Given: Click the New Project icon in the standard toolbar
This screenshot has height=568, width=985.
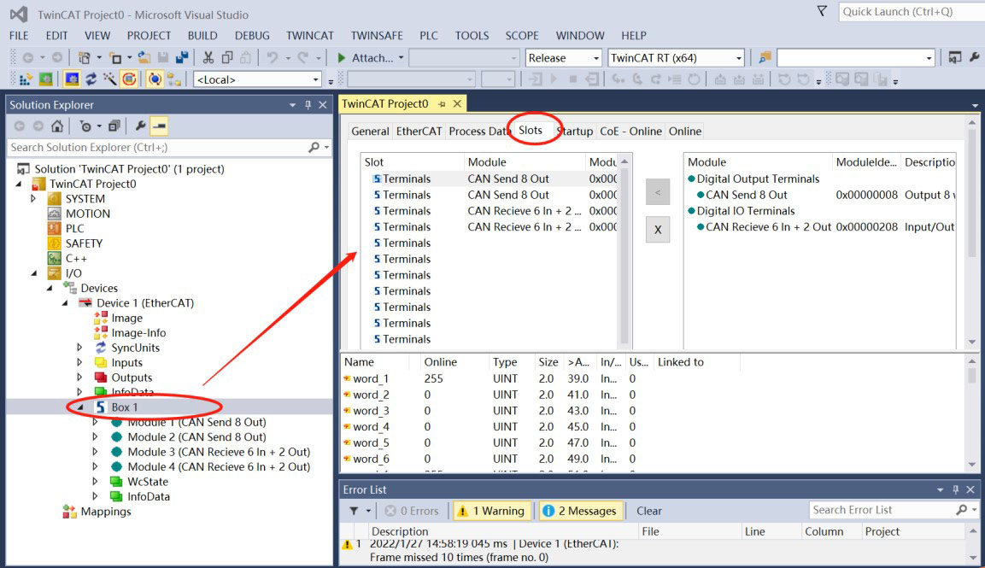Looking at the screenshot, I should (x=84, y=58).
